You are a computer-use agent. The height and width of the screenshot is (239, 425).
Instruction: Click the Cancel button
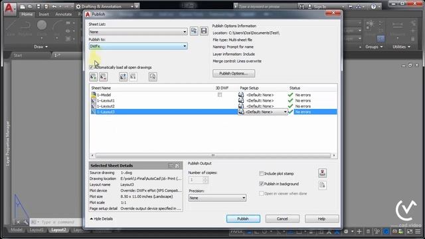282,218
